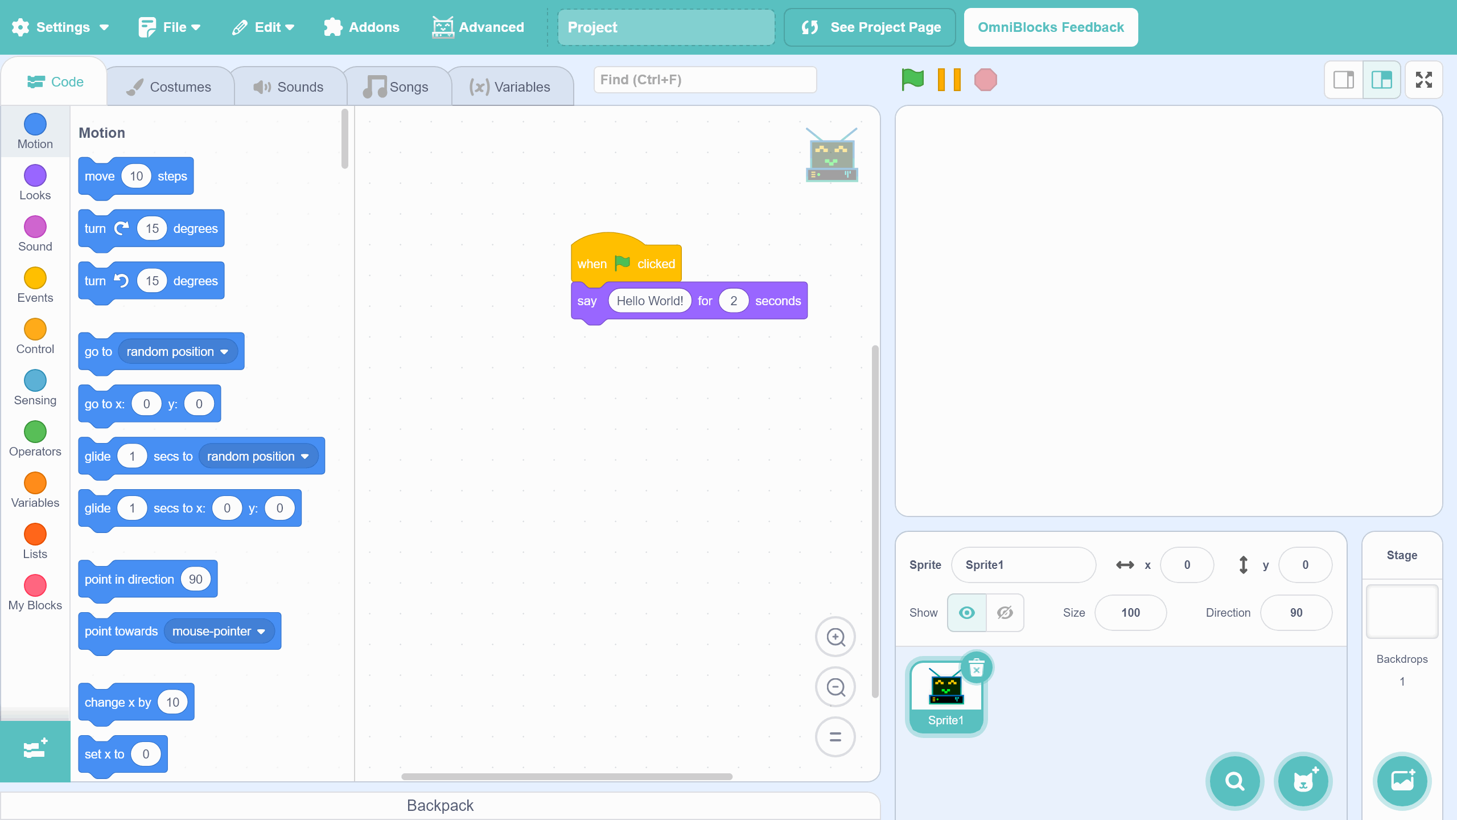Open the Variables tab

[x=510, y=87]
